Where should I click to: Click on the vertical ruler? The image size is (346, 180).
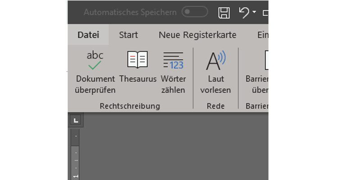point(75,153)
